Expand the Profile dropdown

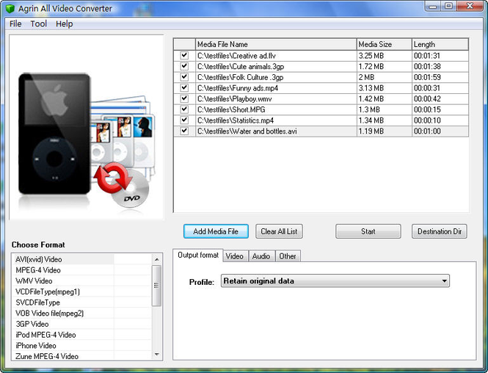[335, 280]
